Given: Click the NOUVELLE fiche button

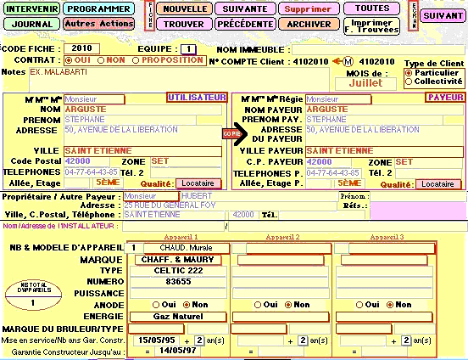Looking at the screenshot, I should point(185,8).
